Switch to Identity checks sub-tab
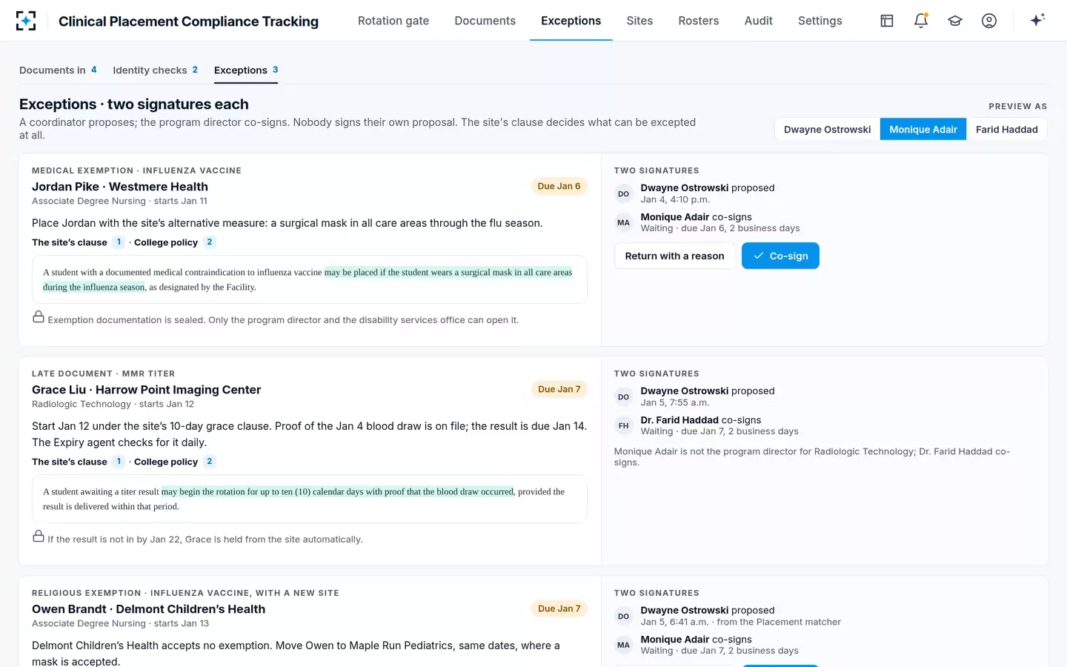Viewport: 1067px width, 667px height. click(x=156, y=70)
